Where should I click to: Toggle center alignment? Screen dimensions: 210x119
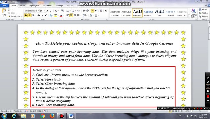pos(71,15)
